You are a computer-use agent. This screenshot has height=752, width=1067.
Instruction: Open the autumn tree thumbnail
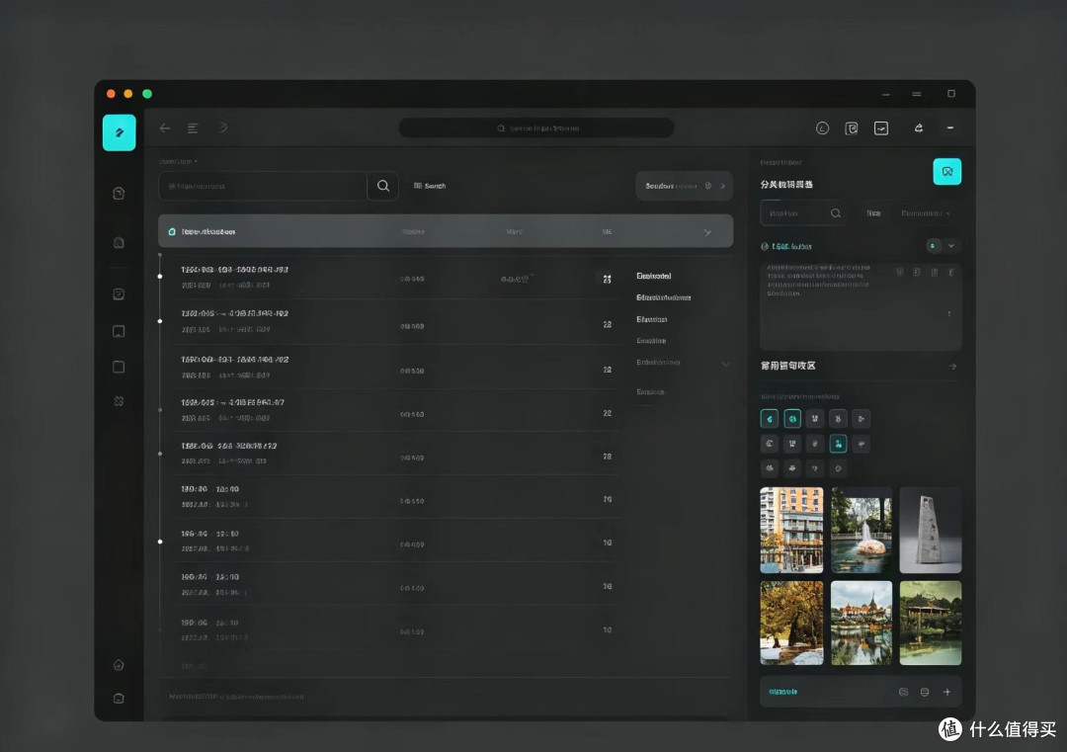[791, 623]
